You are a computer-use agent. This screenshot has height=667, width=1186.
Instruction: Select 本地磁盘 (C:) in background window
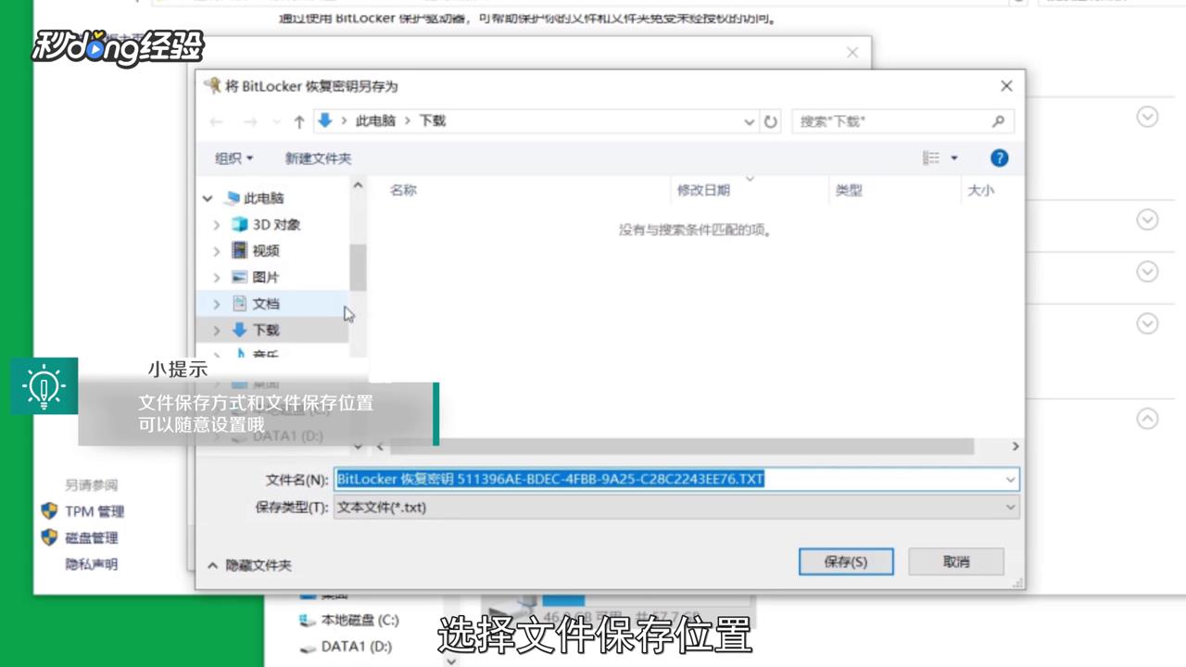pos(359,620)
